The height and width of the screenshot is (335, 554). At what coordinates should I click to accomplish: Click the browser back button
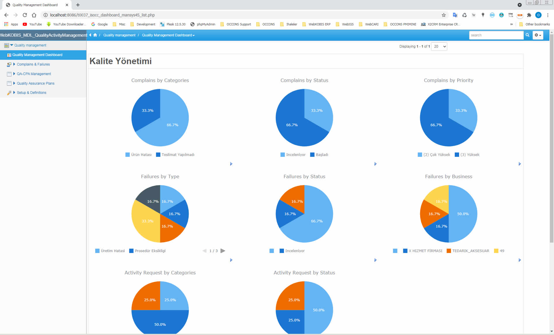tap(6, 15)
